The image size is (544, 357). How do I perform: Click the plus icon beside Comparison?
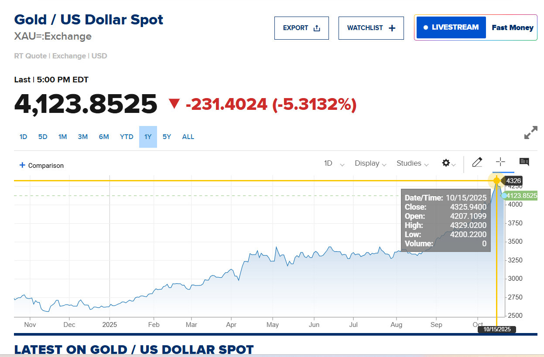point(22,165)
